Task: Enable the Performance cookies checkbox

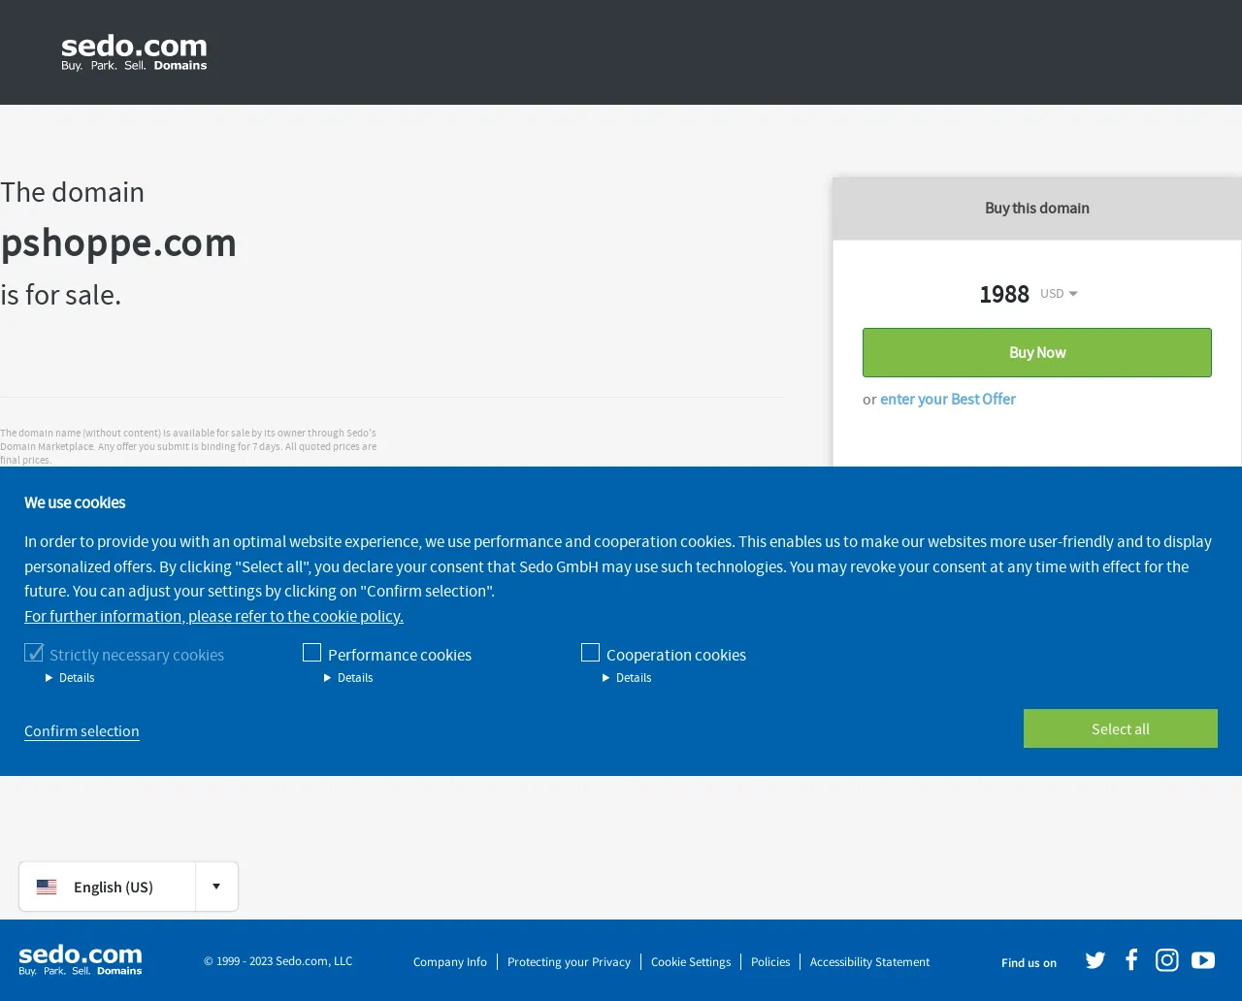Action: [x=311, y=653]
